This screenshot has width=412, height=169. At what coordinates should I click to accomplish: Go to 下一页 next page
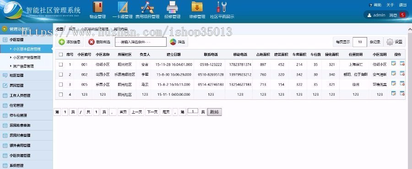pyautogui.click(x=152, y=112)
